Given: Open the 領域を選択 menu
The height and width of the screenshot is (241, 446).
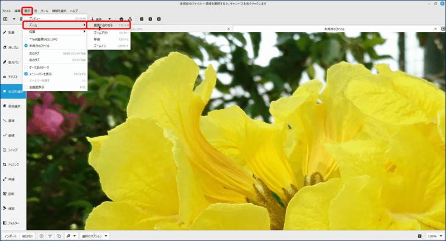Looking at the screenshot, I should [59, 11].
